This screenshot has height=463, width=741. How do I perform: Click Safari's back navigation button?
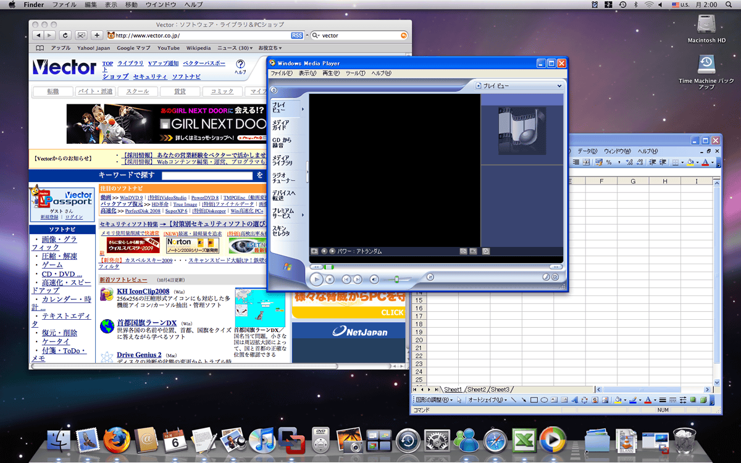[38, 35]
